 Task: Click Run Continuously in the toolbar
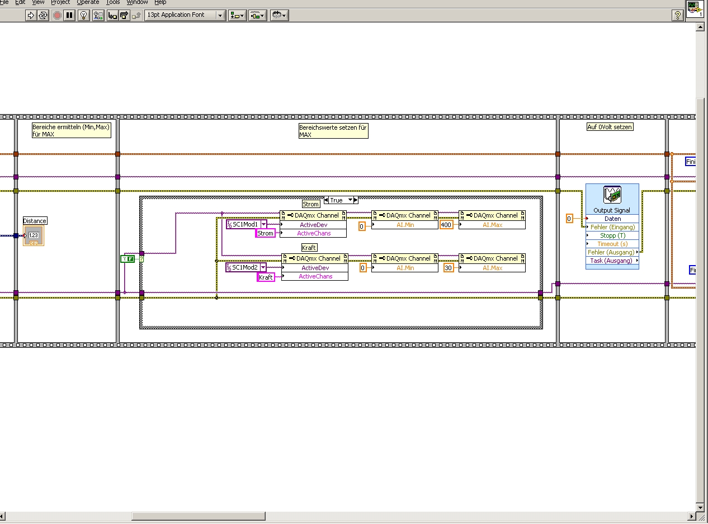click(43, 15)
